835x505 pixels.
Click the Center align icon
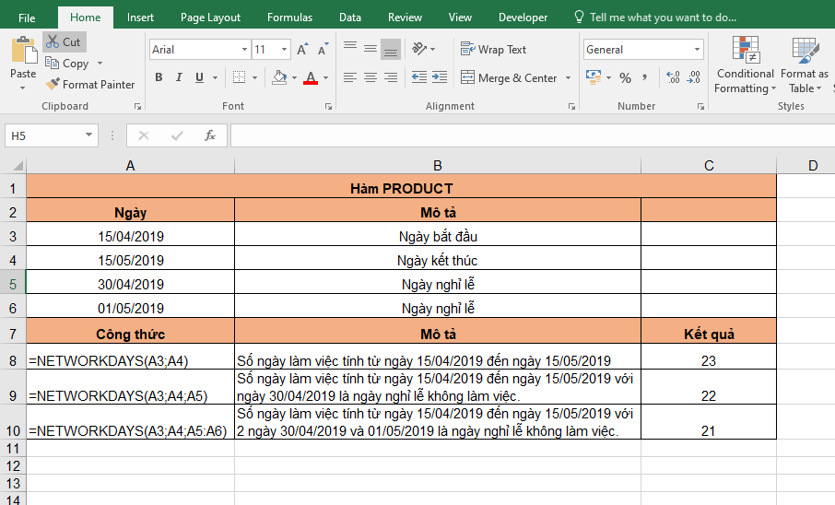click(370, 78)
